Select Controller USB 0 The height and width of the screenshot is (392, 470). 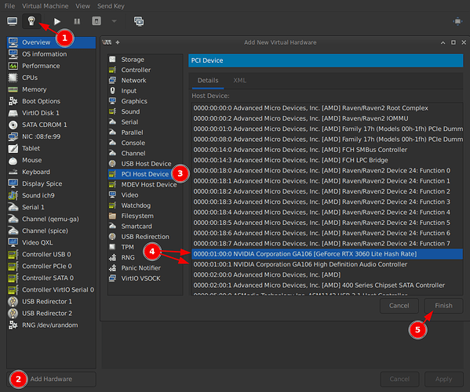(x=51, y=254)
